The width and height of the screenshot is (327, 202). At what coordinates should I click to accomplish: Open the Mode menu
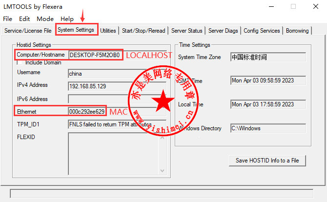click(x=45, y=19)
